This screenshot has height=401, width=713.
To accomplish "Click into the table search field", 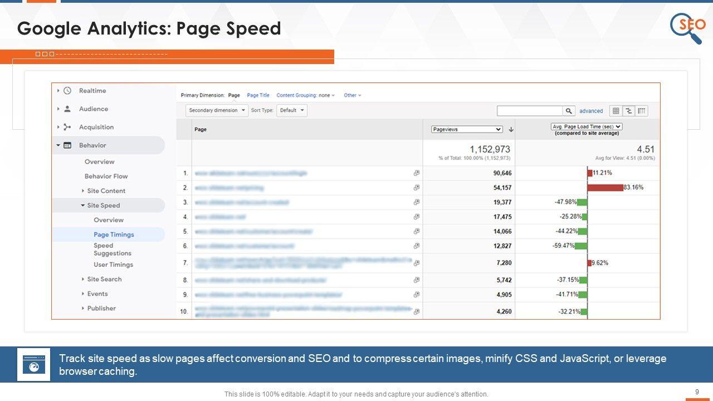I will click(x=529, y=111).
